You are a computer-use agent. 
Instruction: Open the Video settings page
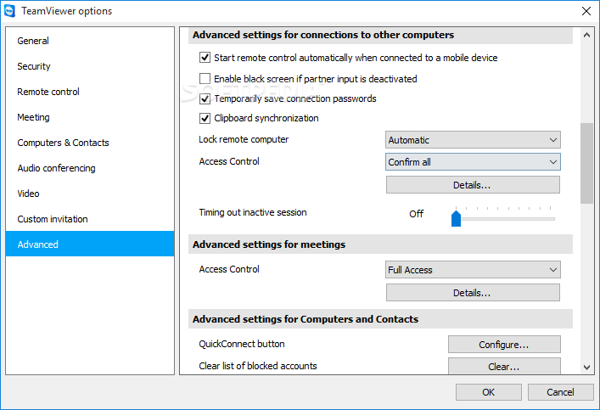tap(90, 194)
